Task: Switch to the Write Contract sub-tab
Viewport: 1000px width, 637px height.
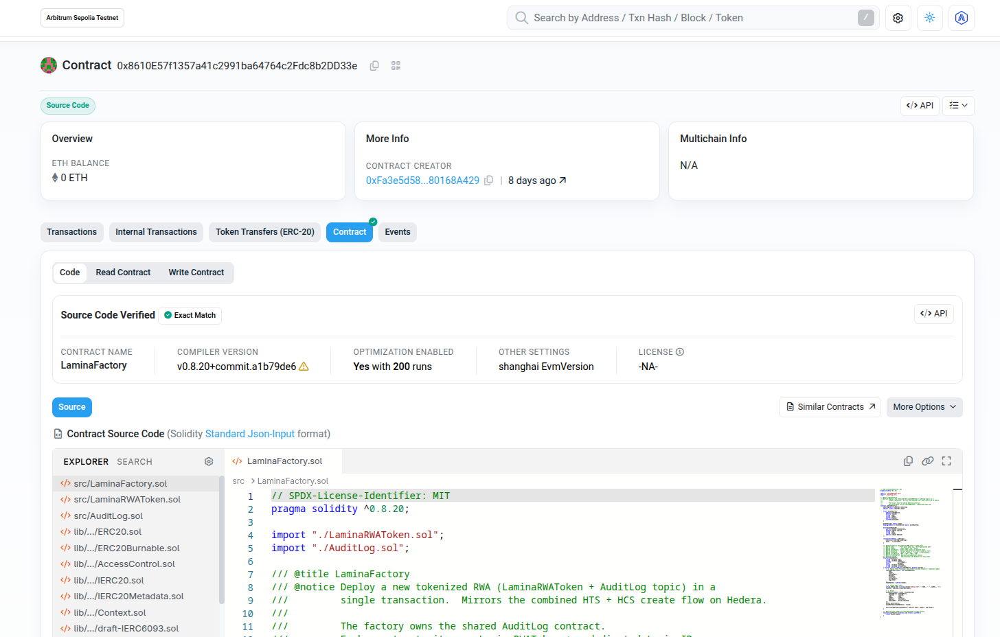Action: 196,273
